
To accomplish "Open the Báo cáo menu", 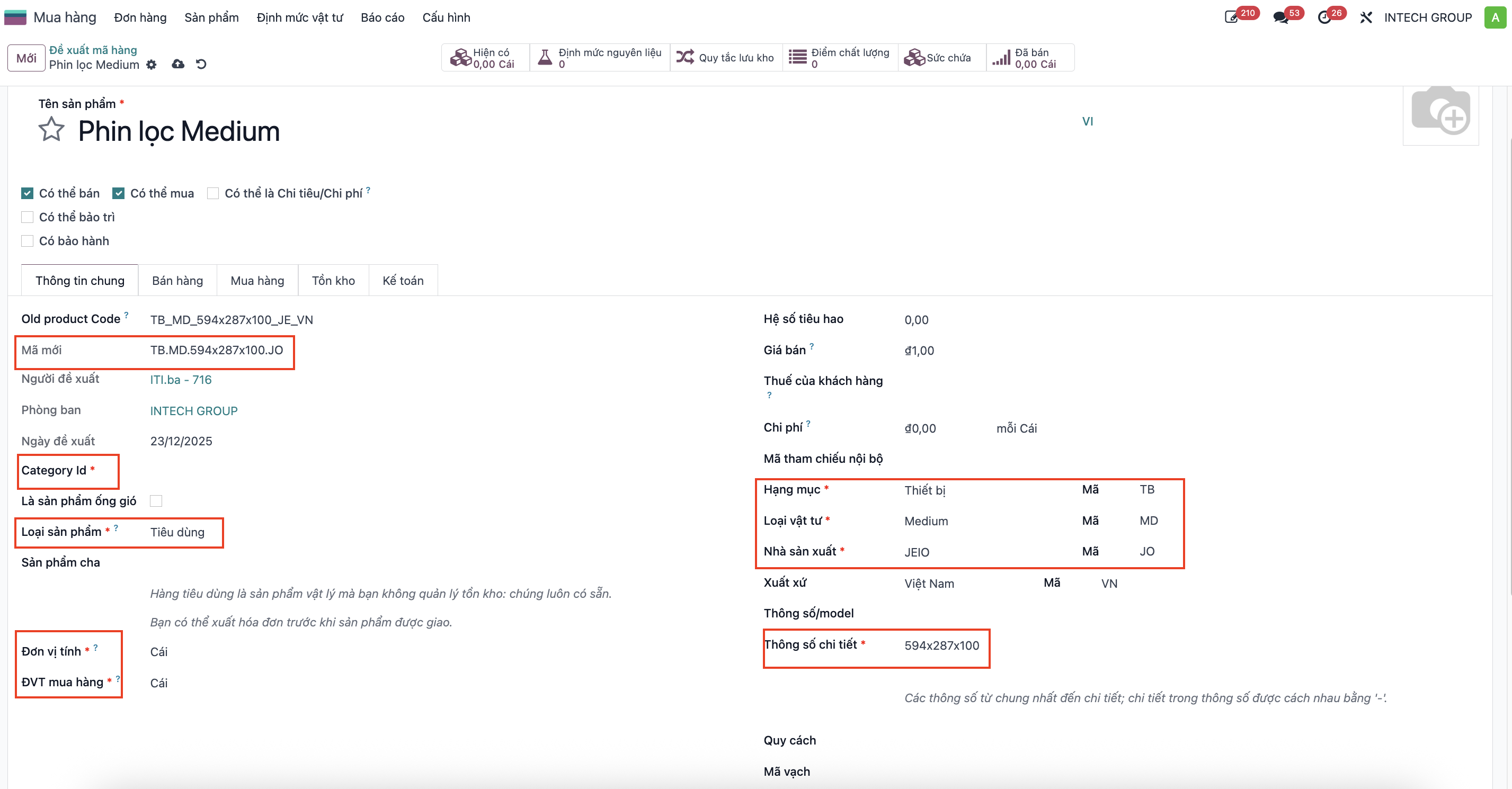I will click(x=383, y=17).
